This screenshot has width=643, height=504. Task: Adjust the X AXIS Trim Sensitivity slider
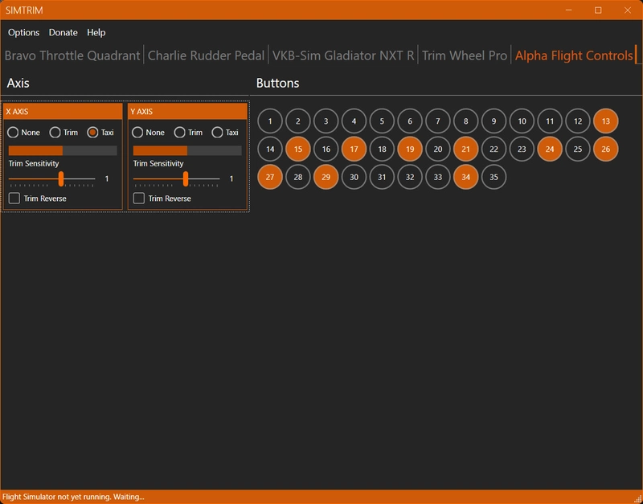(x=62, y=178)
